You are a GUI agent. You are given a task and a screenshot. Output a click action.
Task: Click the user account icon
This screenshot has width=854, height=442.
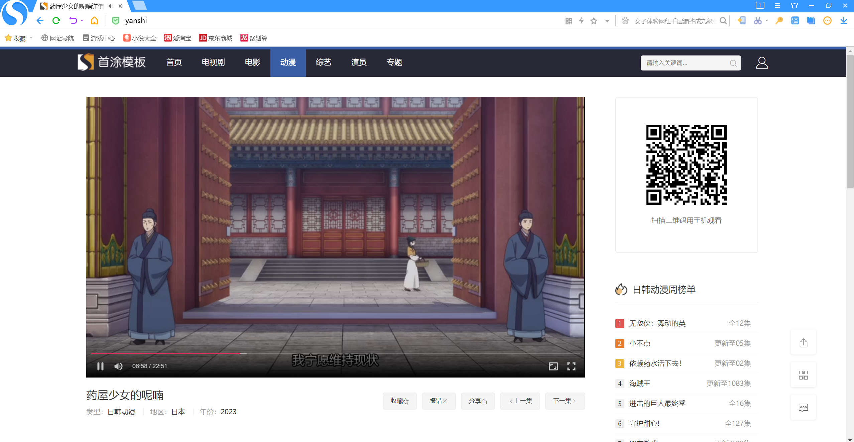click(762, 63)
